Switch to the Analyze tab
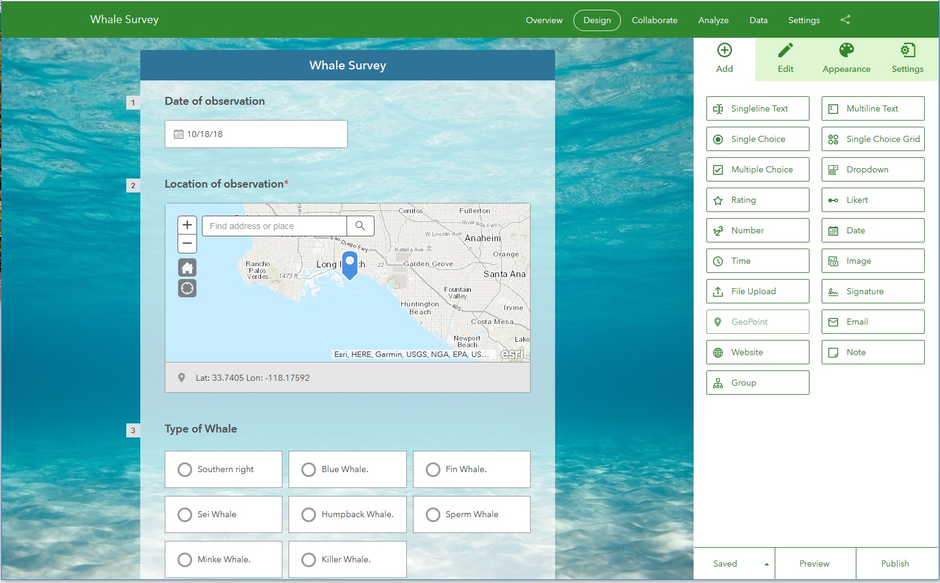This screenshot has width=940, height=583. click(713, 20)
